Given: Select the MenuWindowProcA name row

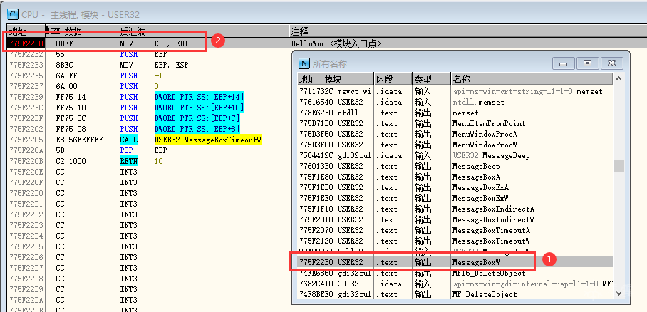Looking at the screenshot, I should 455,135.
